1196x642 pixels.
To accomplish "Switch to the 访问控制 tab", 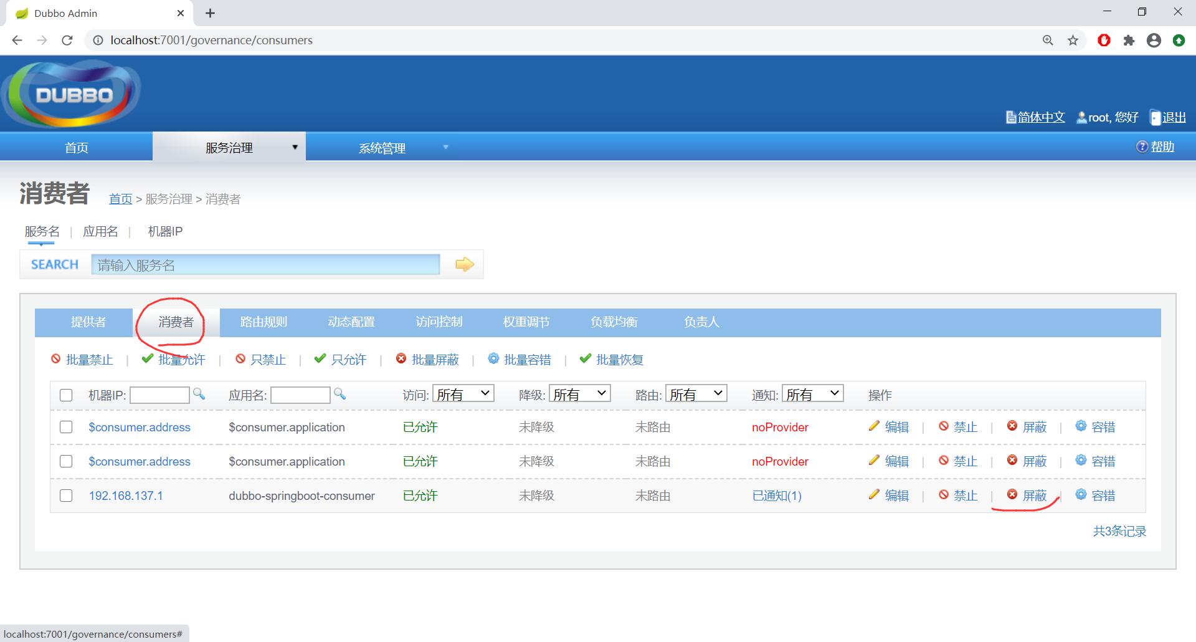I will [x=439, y=322].
